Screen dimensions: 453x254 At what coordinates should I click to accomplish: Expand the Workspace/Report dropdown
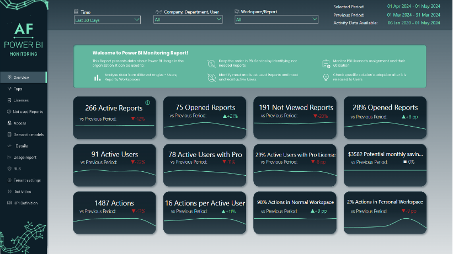tap(276, 19)
